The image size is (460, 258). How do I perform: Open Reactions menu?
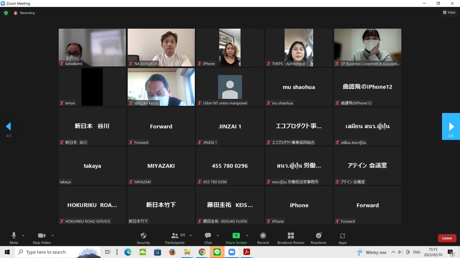pyautogui.click(x=319, y=238)
